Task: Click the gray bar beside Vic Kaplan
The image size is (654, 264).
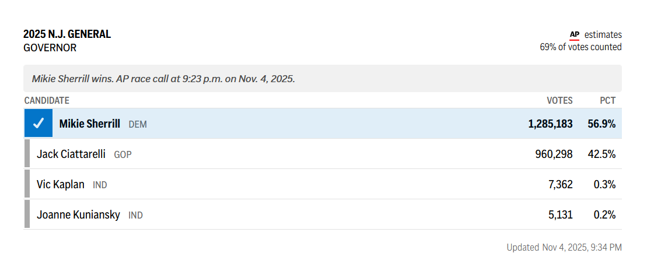Action: (x=27, y=184)
